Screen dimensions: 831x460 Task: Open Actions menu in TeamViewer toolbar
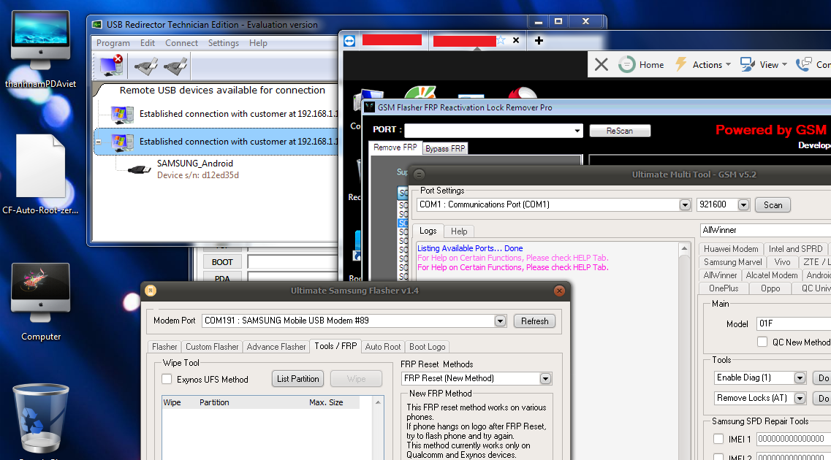pyautogui.click(x=703, y=64)
